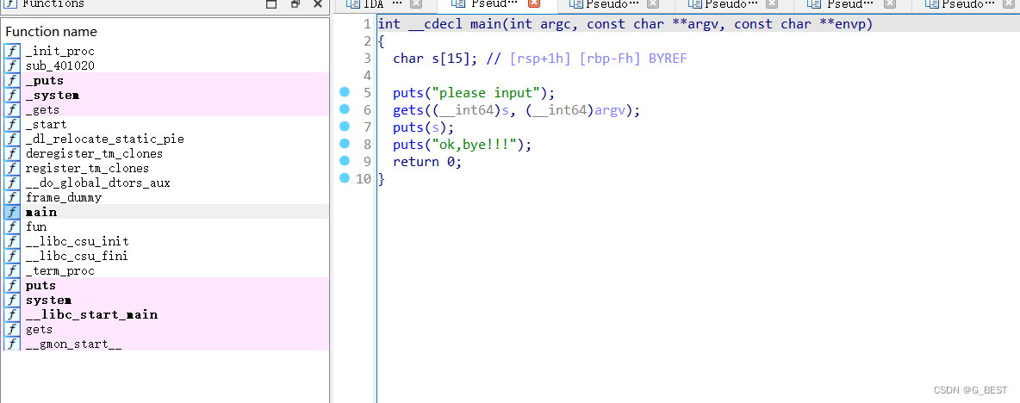Click line number 1 in the gutter
Image resolution: width=1020 pixels, height=403 pixels.
(x=368, y=24)
